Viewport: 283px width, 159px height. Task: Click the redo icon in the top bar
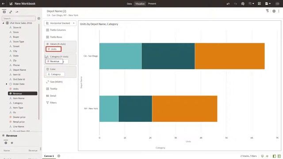[235, 4]
